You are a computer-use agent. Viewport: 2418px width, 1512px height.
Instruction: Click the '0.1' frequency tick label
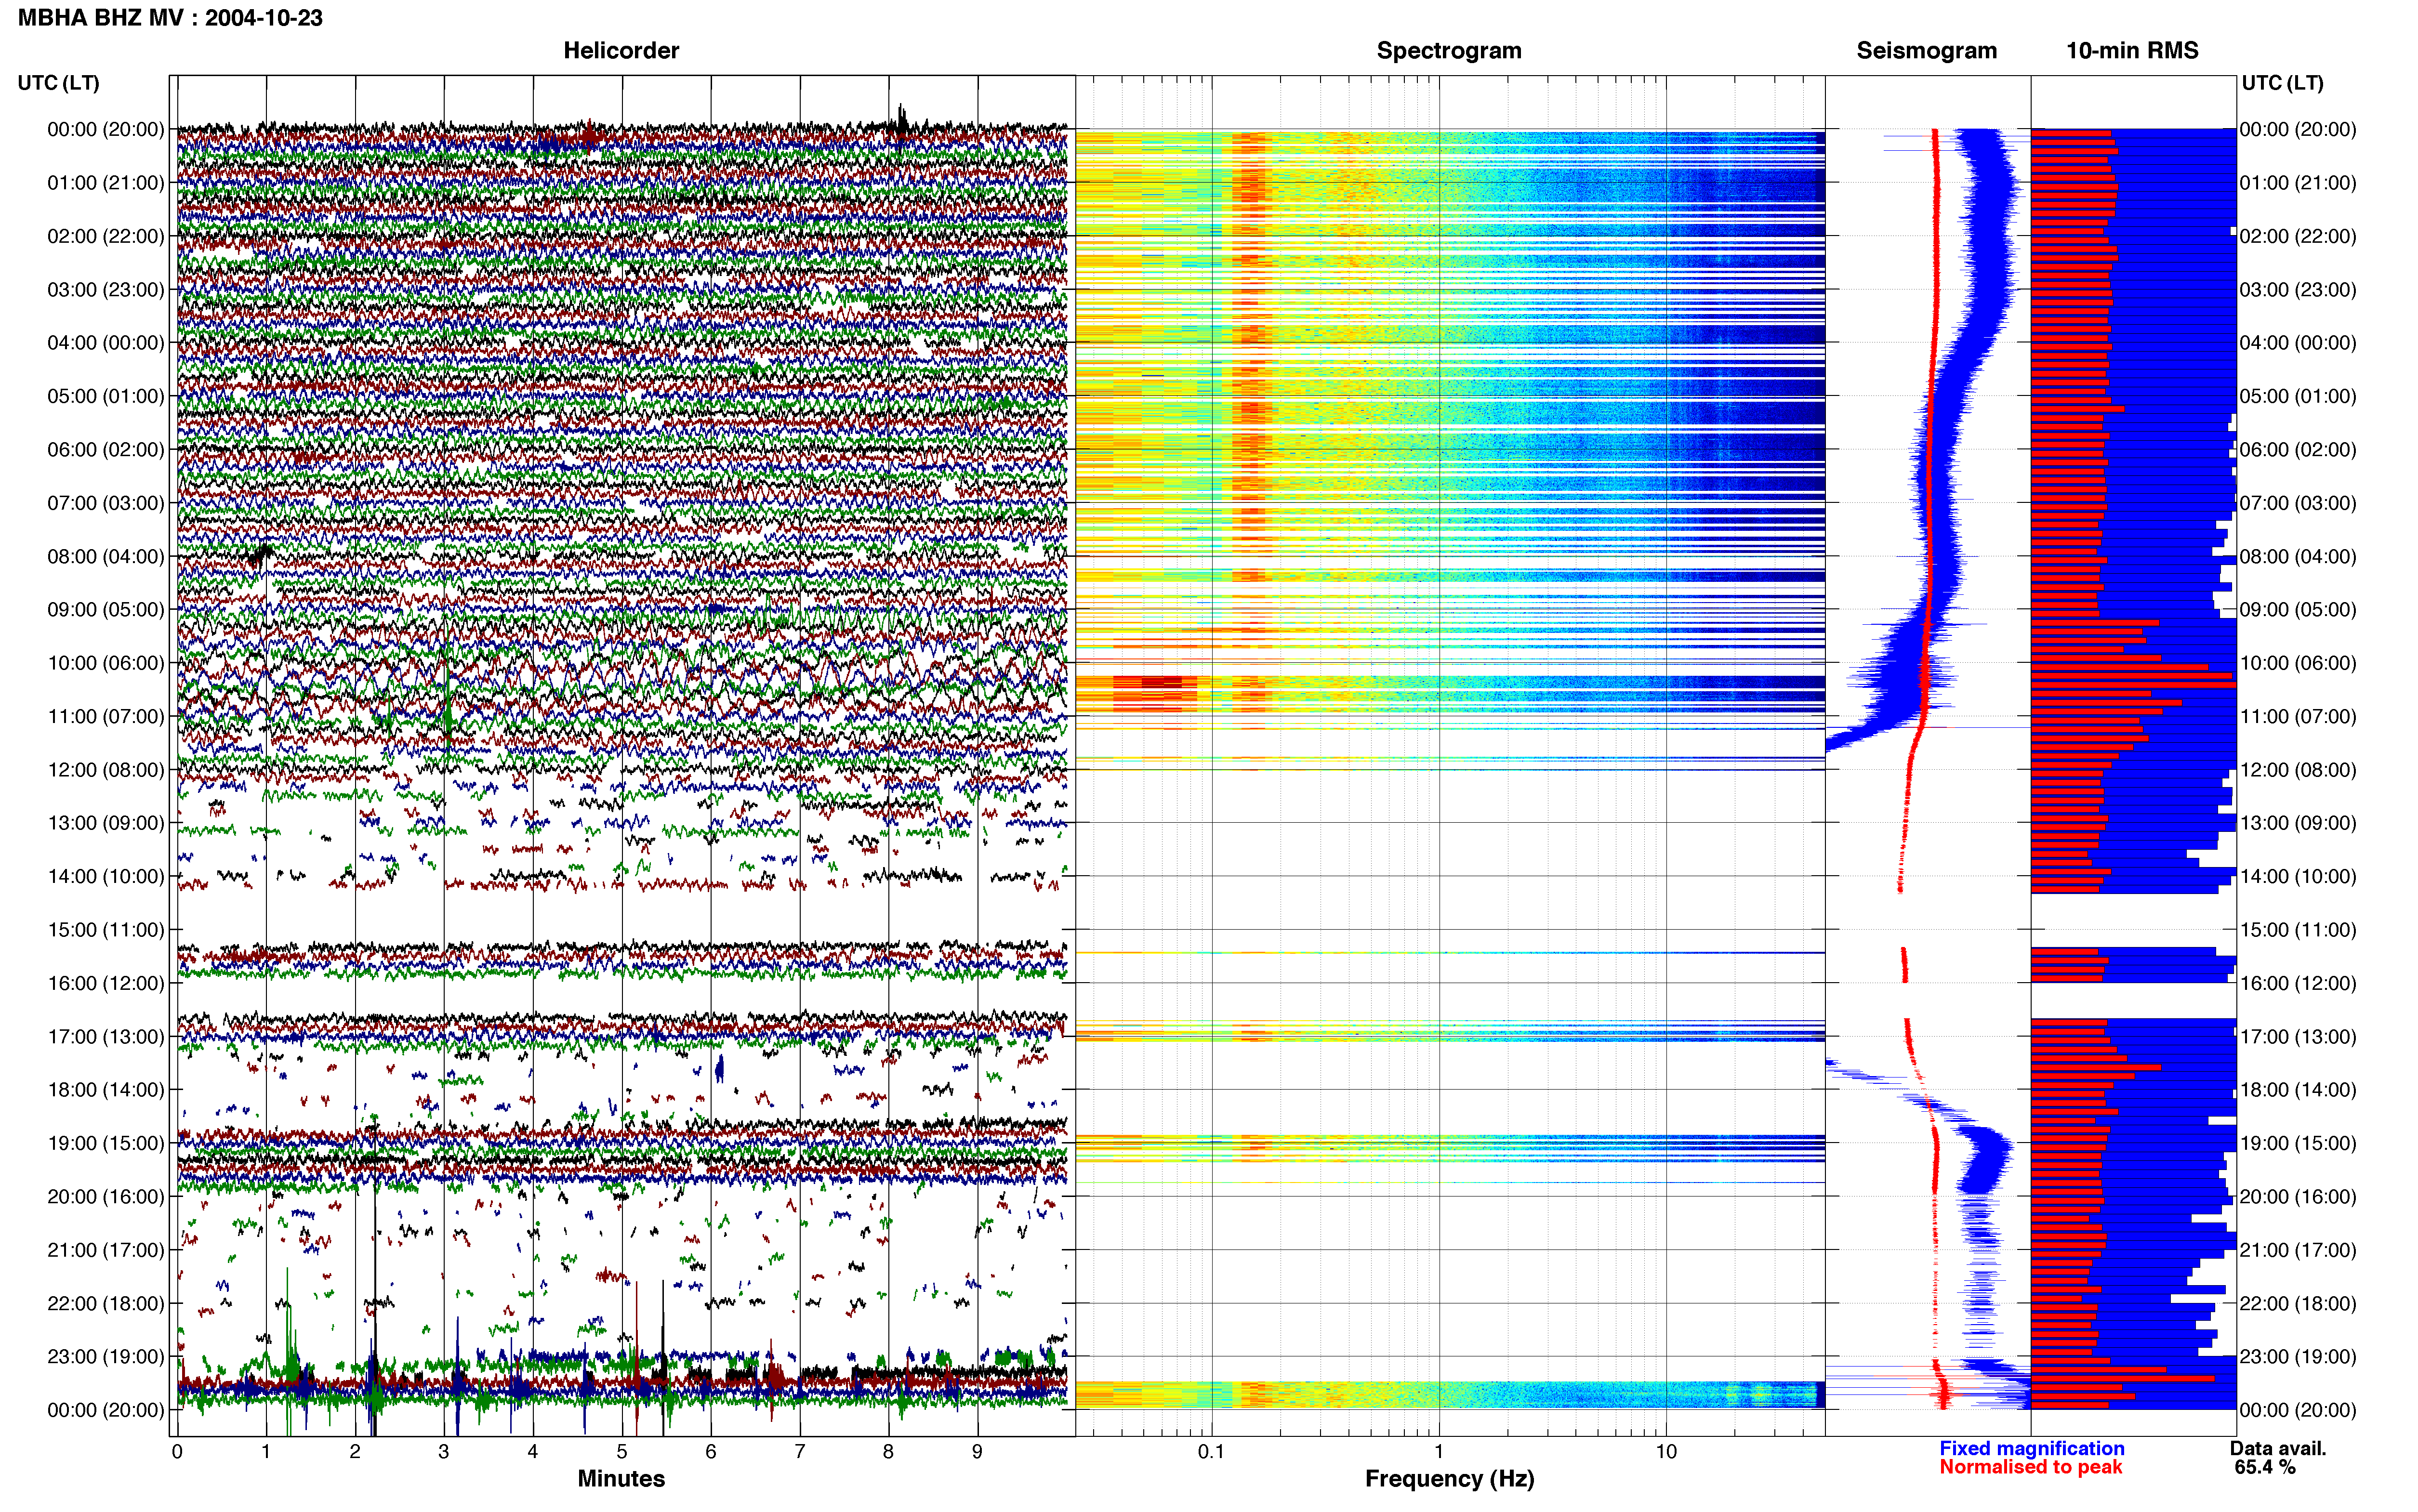point(1211,1451)
